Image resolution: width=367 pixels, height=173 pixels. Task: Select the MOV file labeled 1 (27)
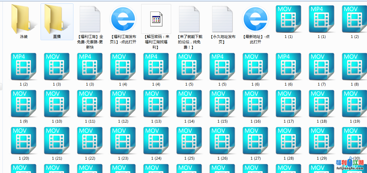[x=255, y=141]
